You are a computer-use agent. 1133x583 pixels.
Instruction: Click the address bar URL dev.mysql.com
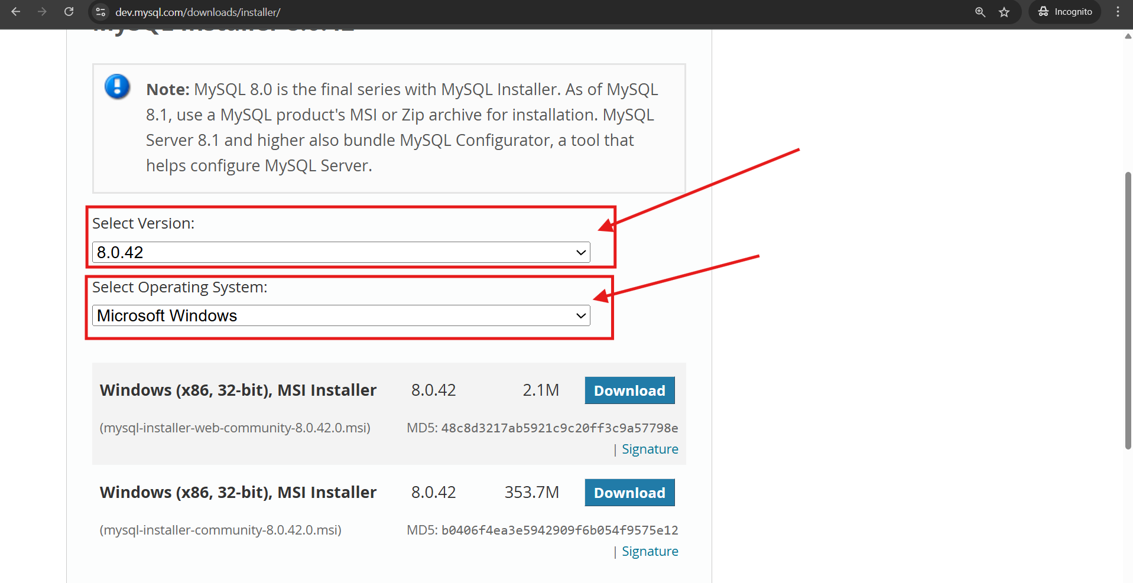(x=197, y=12)
